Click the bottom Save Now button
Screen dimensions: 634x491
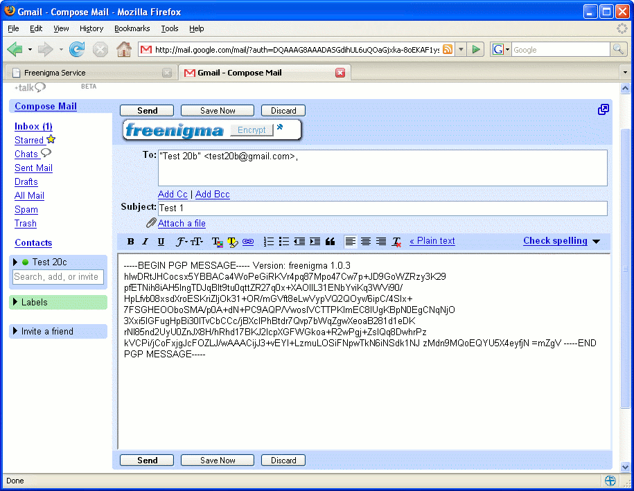point(218,461)
